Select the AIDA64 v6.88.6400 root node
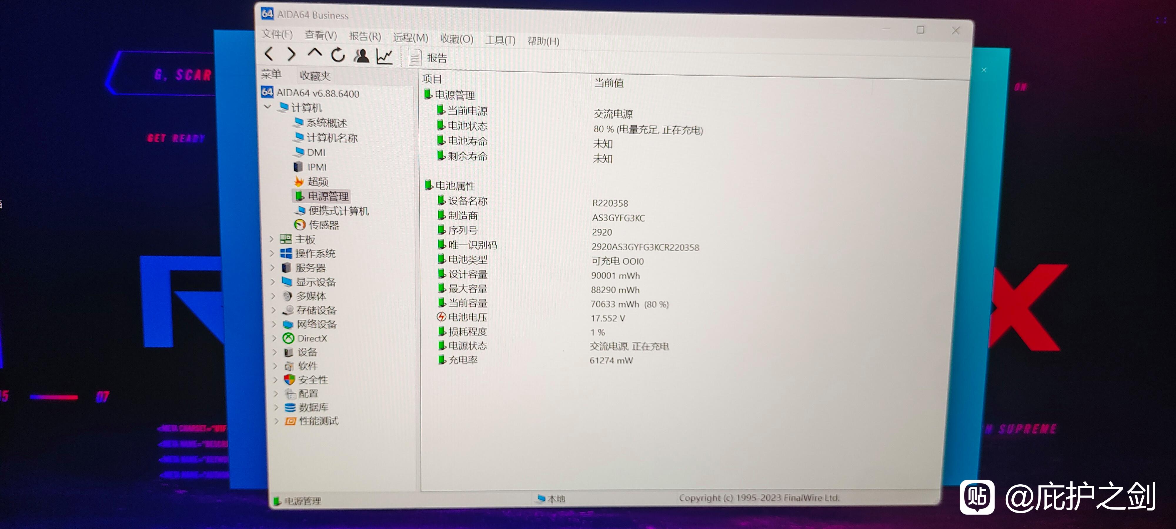The height and width of the screenshot is (529, 1176). (x=310, y=93)
